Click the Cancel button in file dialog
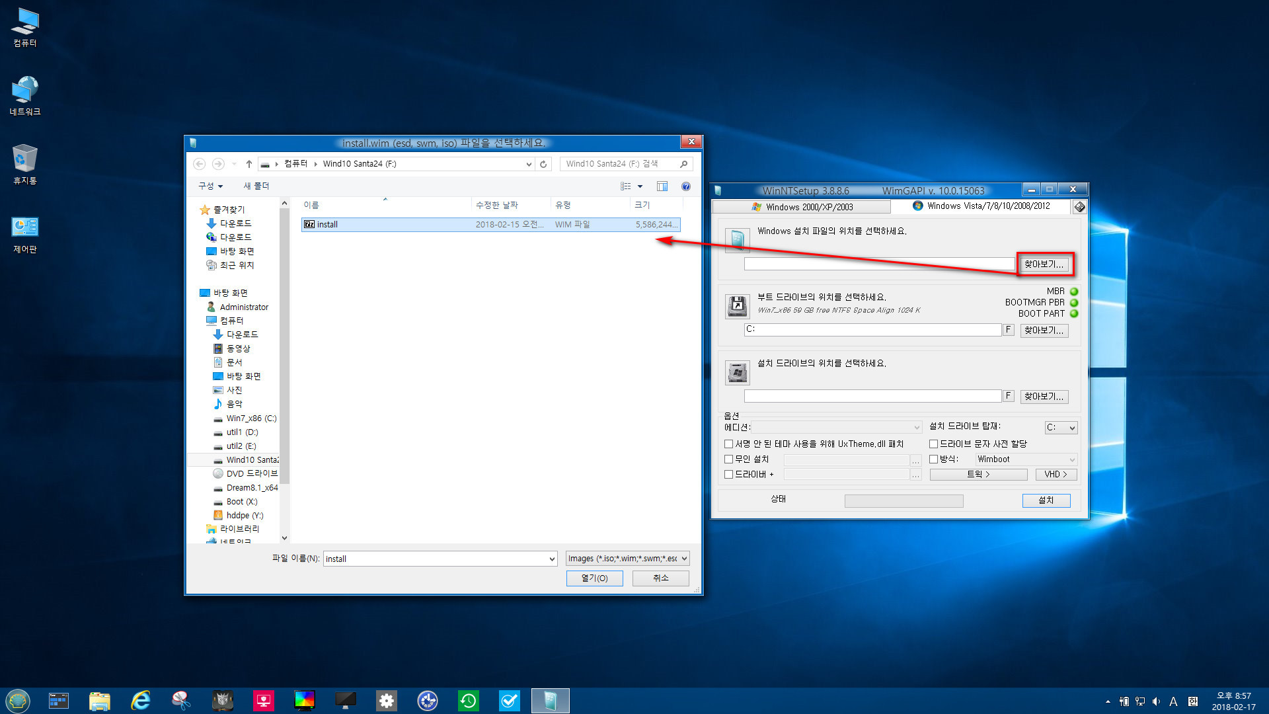This screenshot has width=1269, height=714. coord(660,578)
